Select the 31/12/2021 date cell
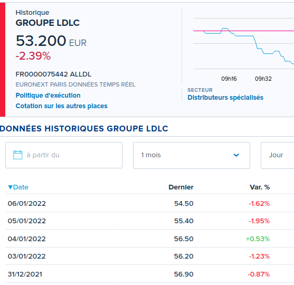 (25, 274)
